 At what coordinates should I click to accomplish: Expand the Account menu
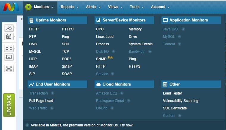[x=160, y=7]
